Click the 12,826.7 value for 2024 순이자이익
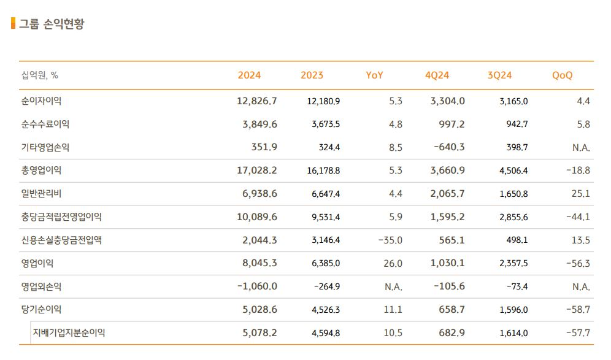This screenshot has height=360, width=611. (x=257, y=101)
